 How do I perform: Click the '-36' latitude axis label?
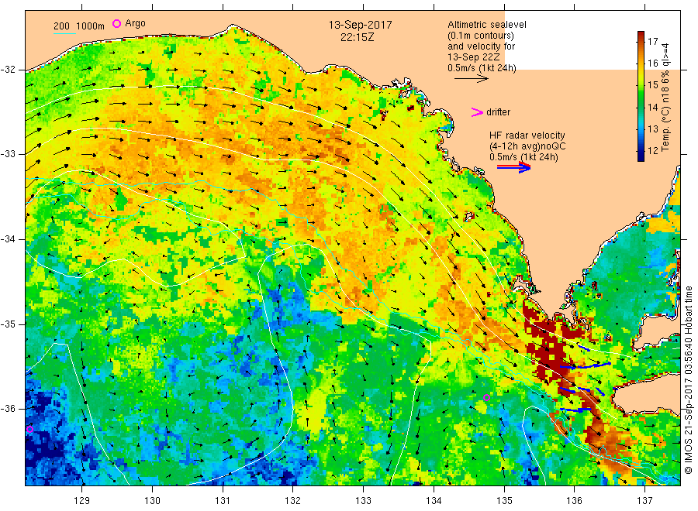(8, 408)
